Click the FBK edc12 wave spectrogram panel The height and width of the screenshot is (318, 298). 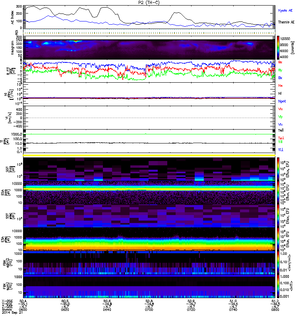149,263
